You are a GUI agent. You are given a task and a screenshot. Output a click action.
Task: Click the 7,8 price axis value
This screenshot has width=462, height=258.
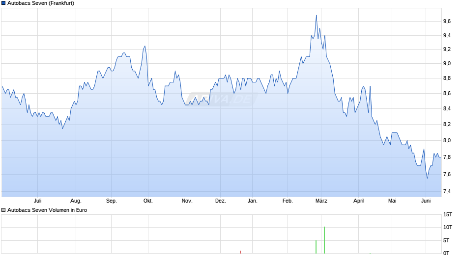coord(447,157)
